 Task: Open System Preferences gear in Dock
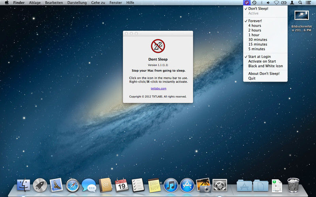220,185
